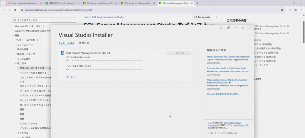The width and height of the screenshot is (305, 138).
Task: Select the インストール済み tab in the installer
Action: [x=66, y=43]
